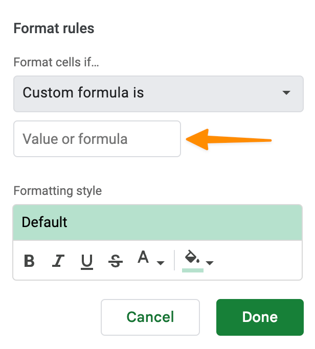Viewport: 315px width, 349px height.
Task: Open the 'Custom formula is' condition dropdown
Action: click(158, 93)
